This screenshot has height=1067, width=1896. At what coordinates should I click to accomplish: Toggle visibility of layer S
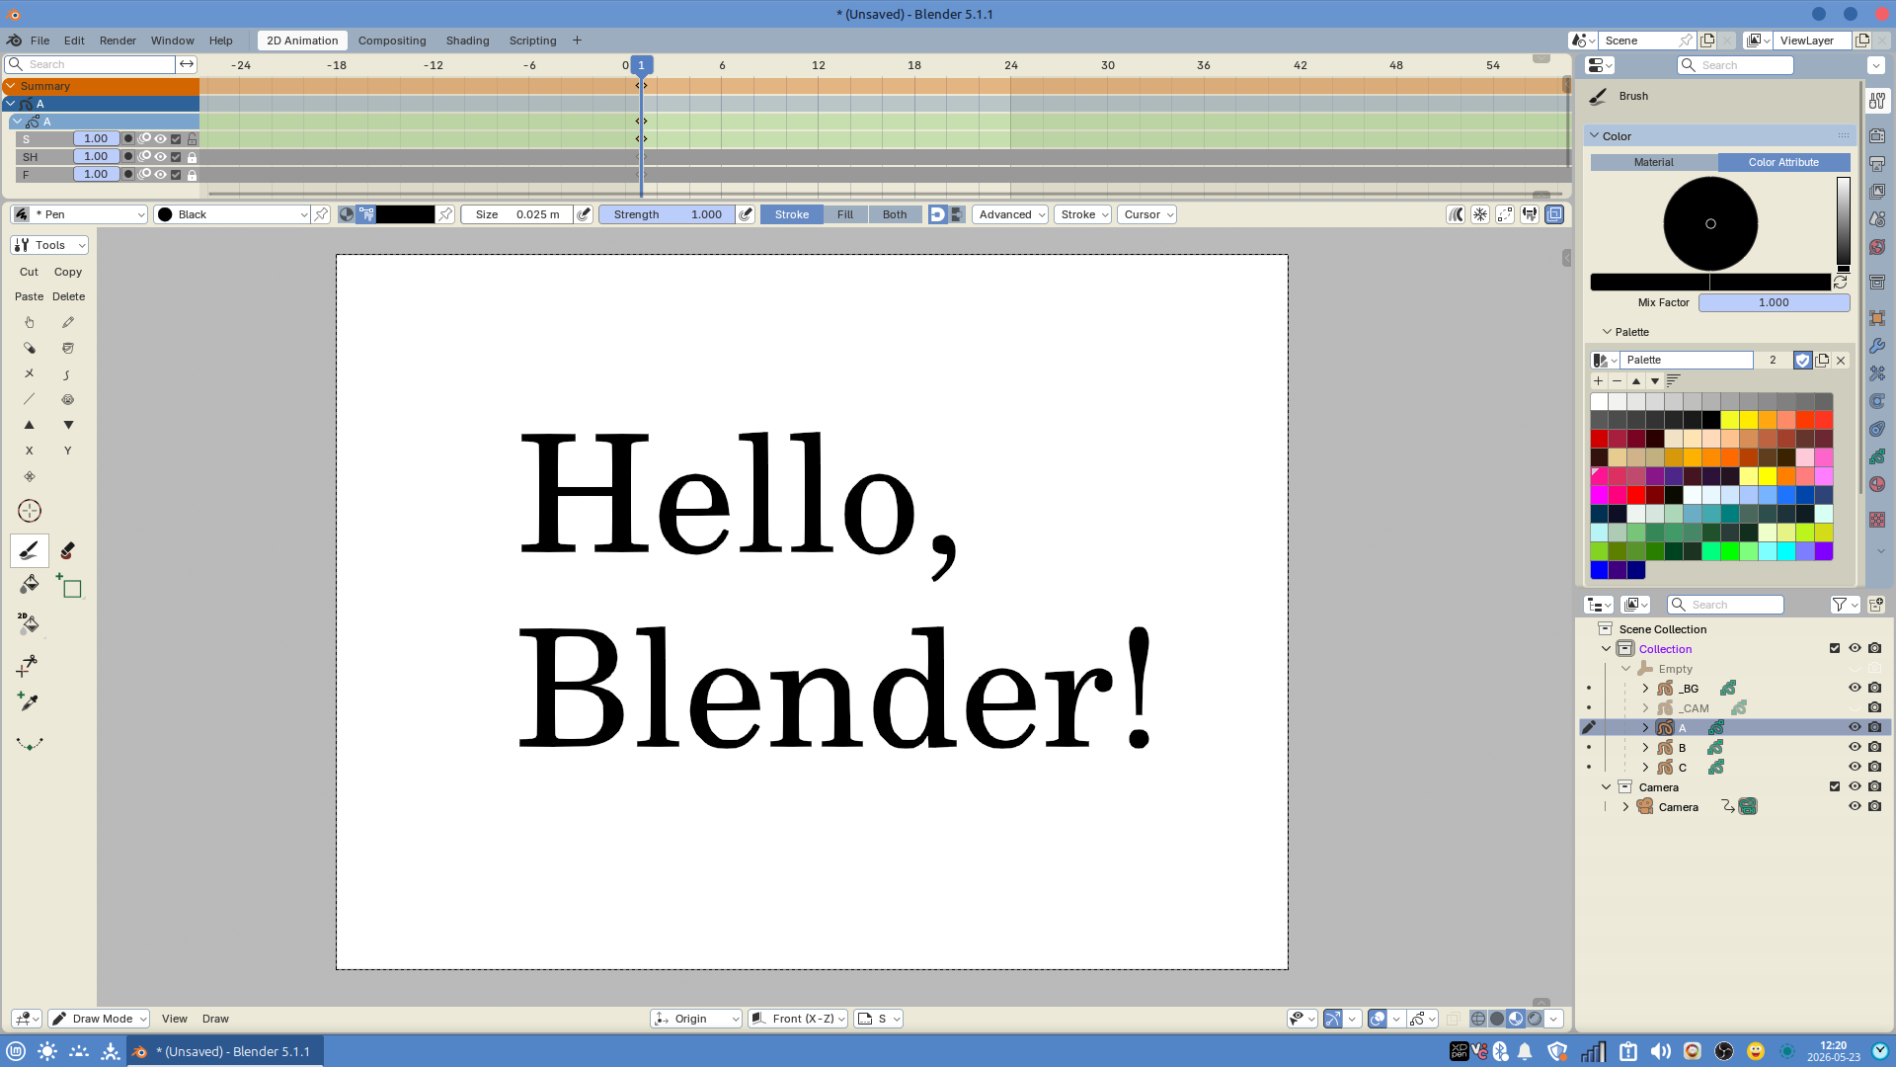coord(160,139)
